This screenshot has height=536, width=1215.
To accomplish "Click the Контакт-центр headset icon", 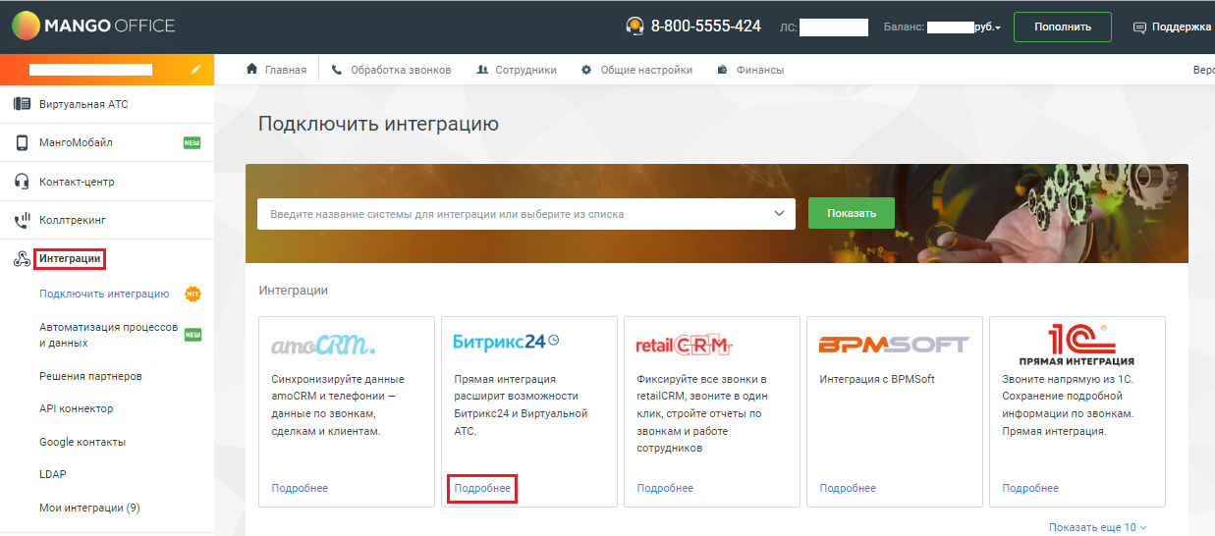I will 22,182.
